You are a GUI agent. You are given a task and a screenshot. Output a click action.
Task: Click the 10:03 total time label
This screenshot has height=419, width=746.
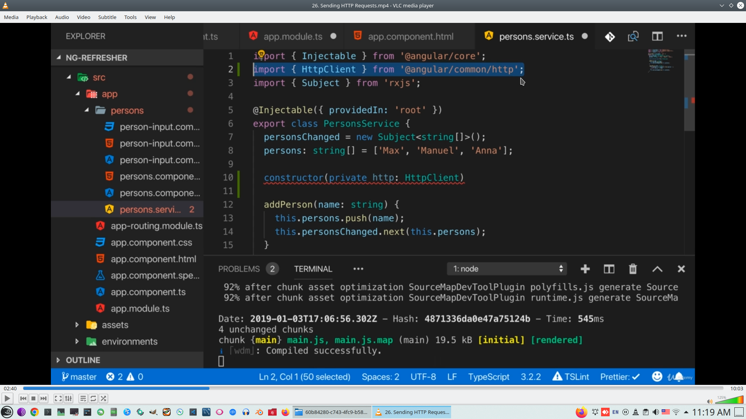(x=736, y=388)
